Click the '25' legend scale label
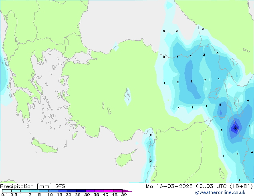254x196 pixels. 78,194
